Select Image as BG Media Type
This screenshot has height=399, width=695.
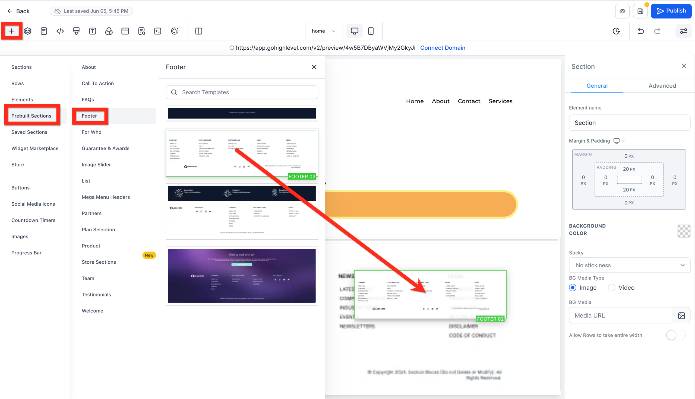[x=572, y=288]
